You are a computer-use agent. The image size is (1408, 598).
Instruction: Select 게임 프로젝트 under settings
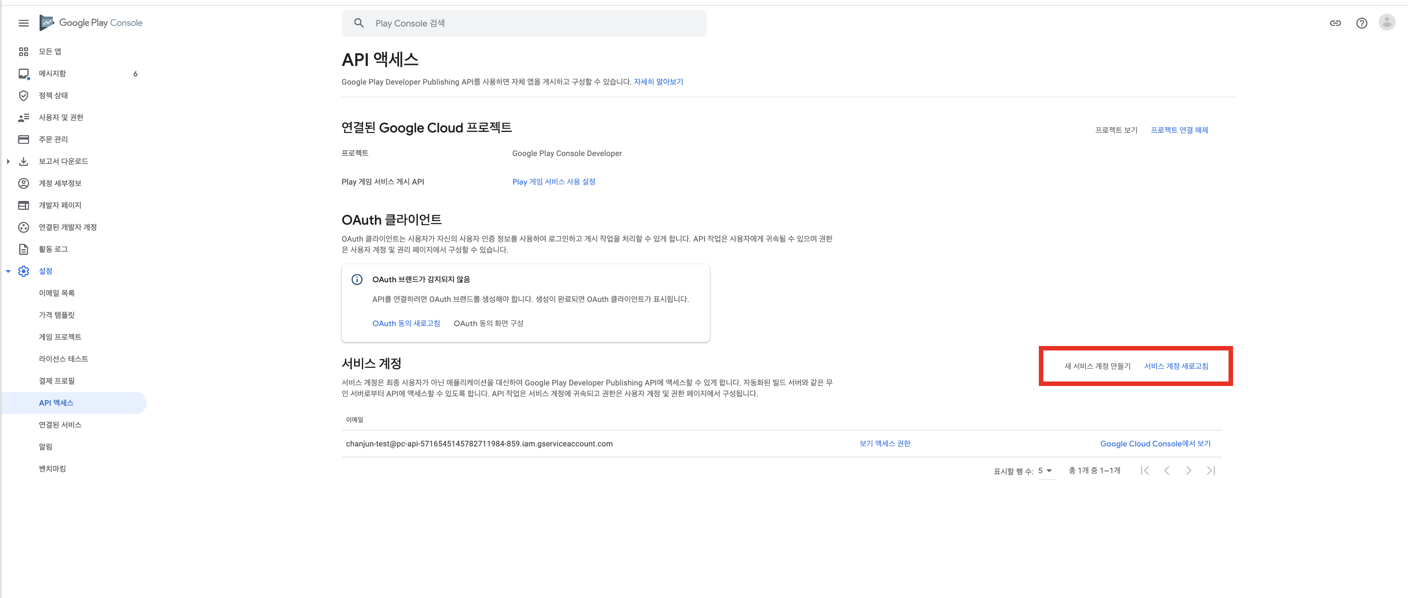[60, 337]
